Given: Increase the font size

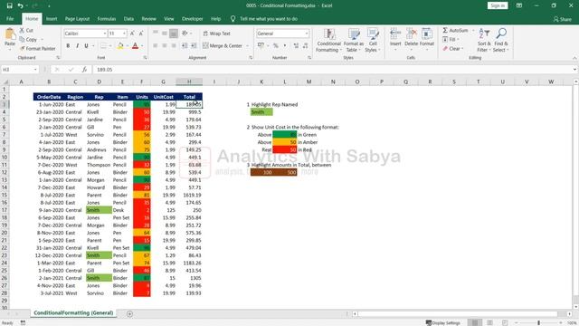Looking at the screenshot, I should (132, 34).
